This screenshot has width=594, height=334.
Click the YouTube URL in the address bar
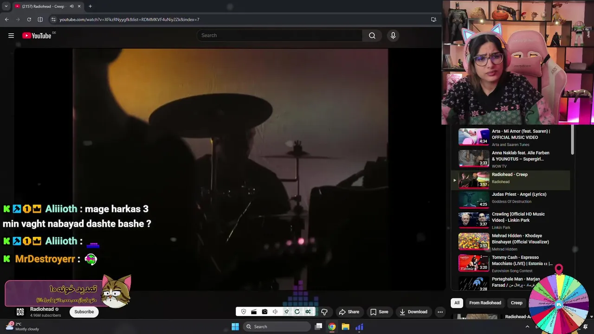(129, 19)
